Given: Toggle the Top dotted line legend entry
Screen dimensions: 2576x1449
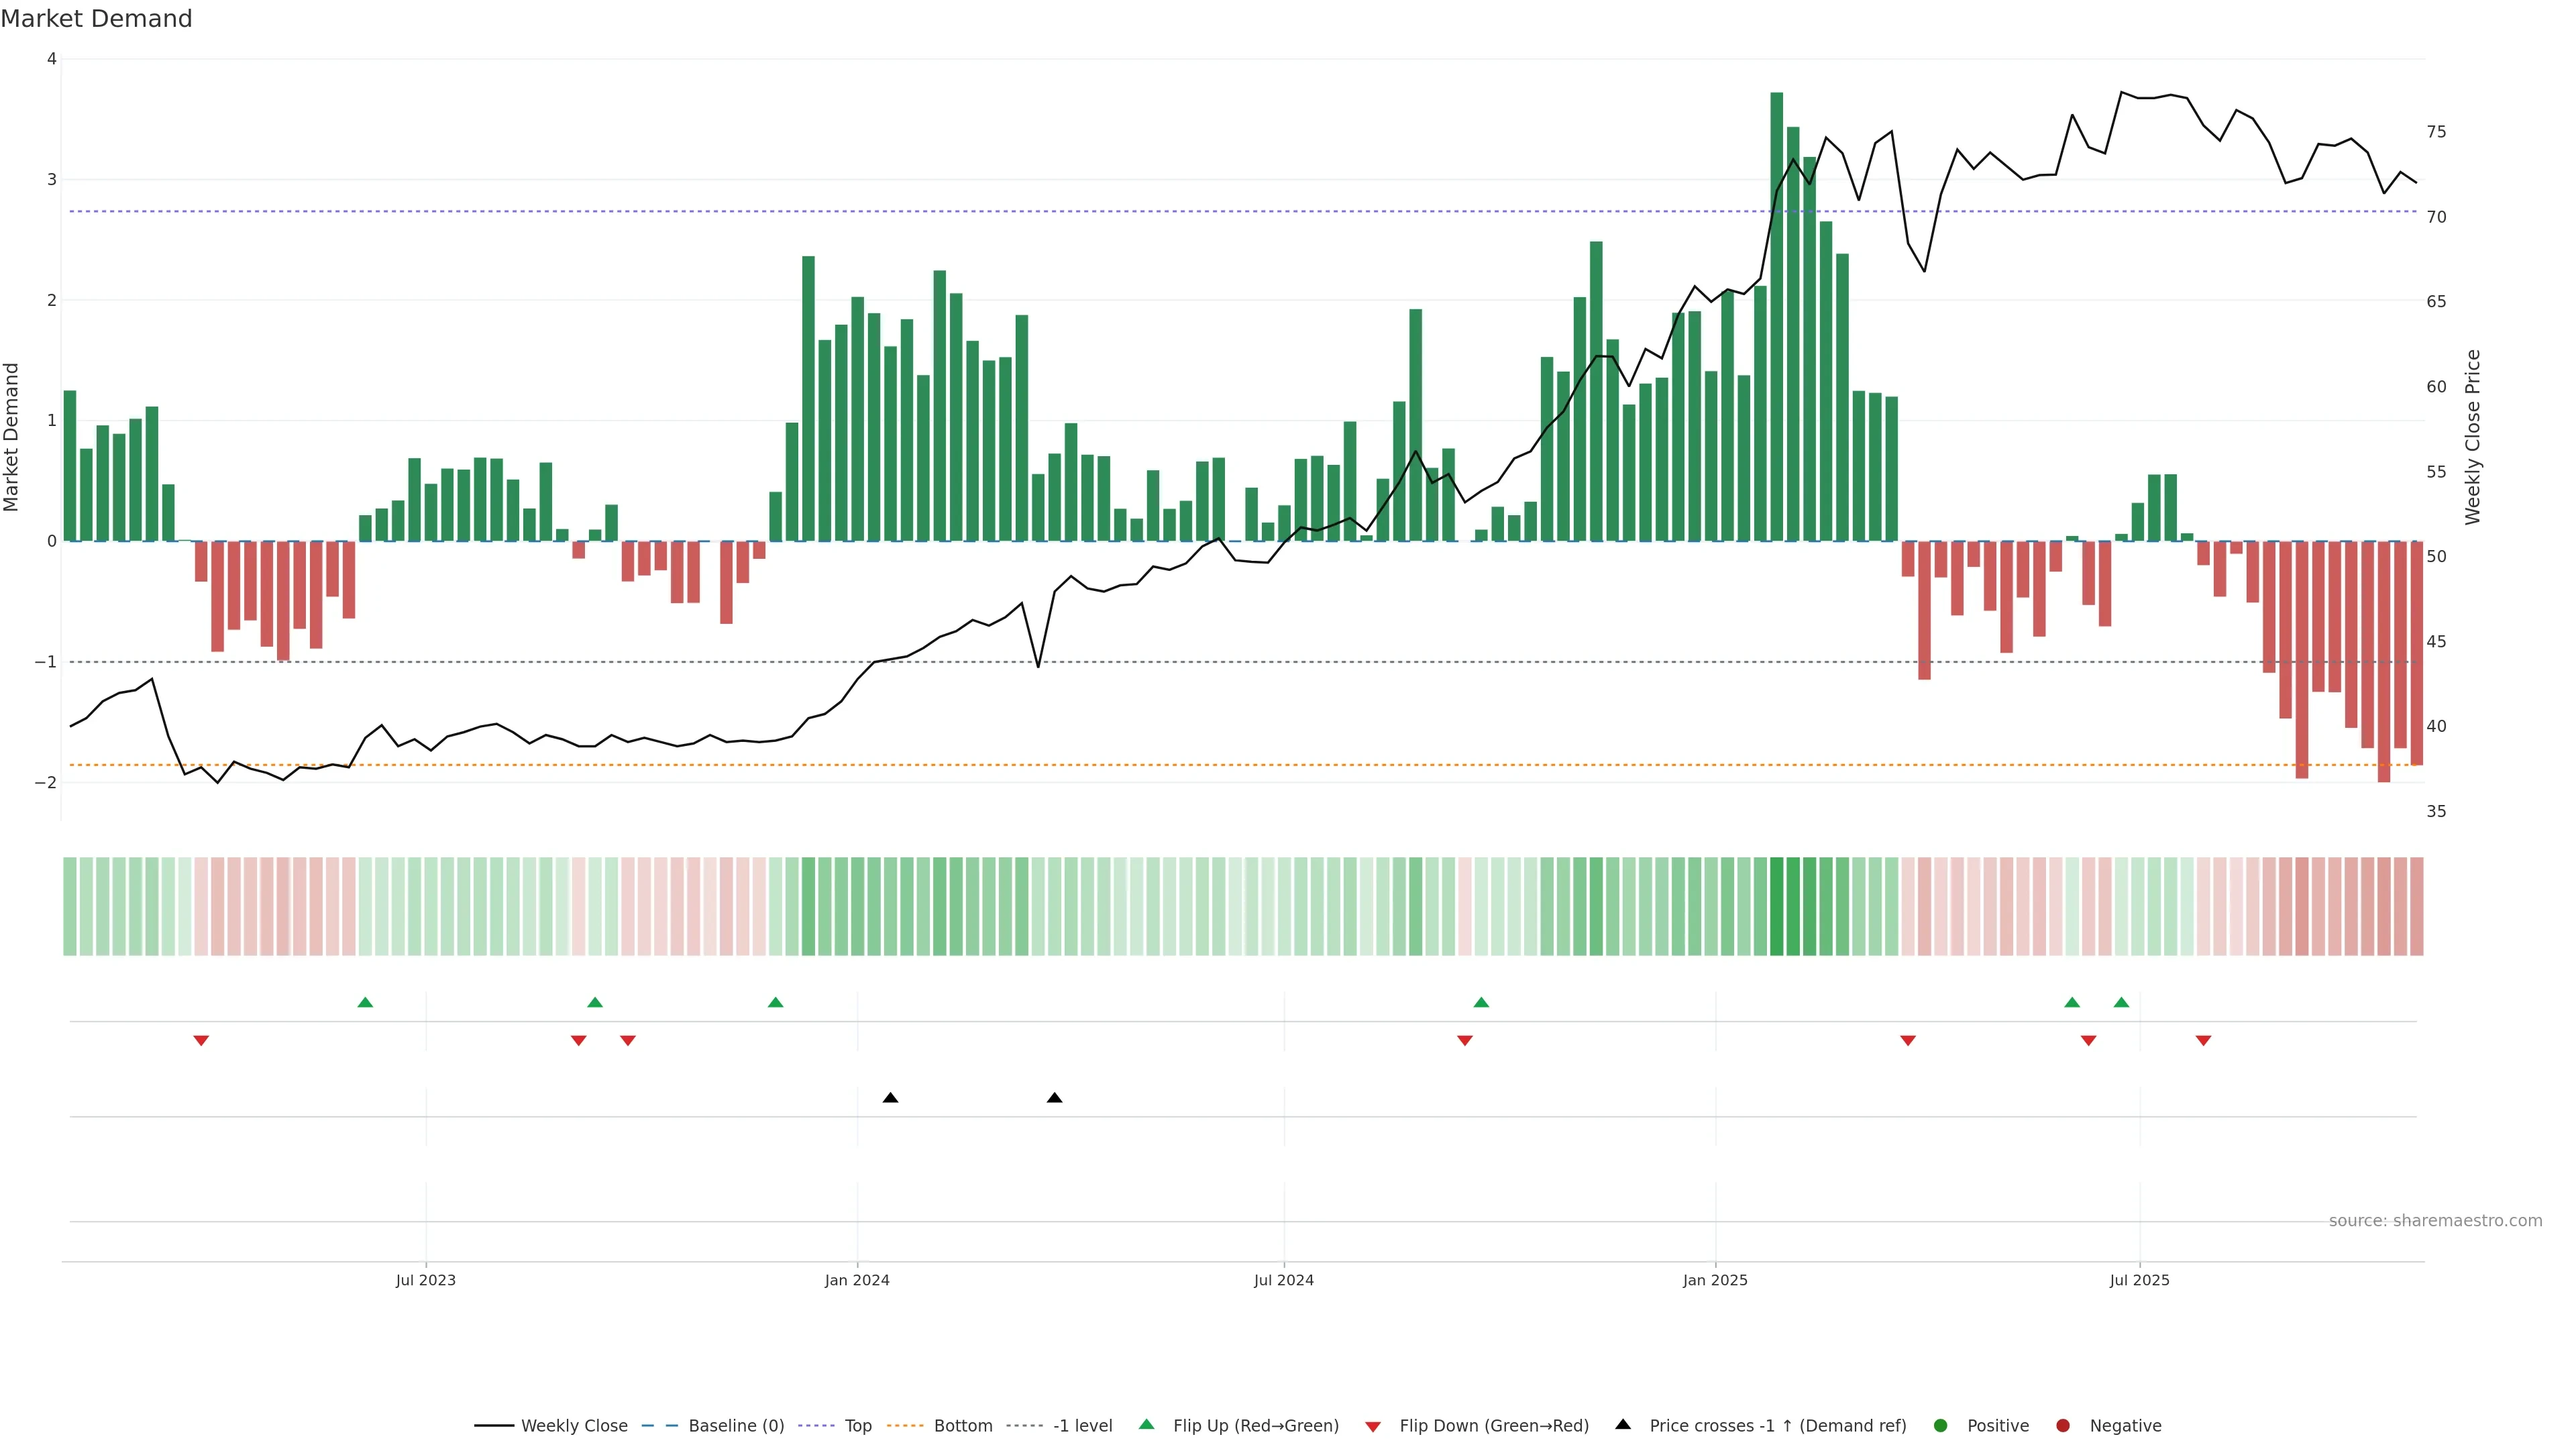Looking at the screenshot, I should 857,1426.
